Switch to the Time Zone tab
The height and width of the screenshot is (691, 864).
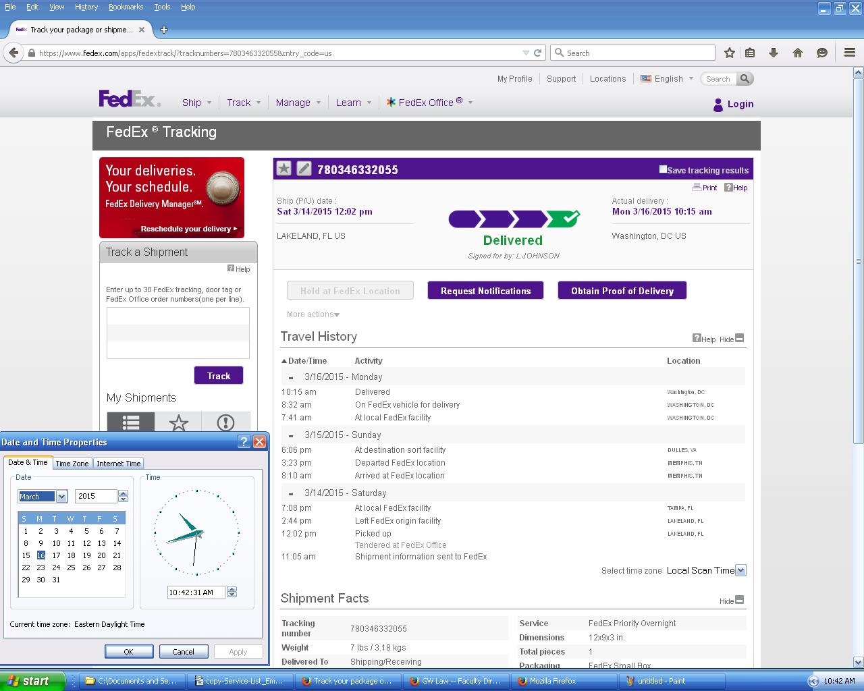tap(72, 464)
